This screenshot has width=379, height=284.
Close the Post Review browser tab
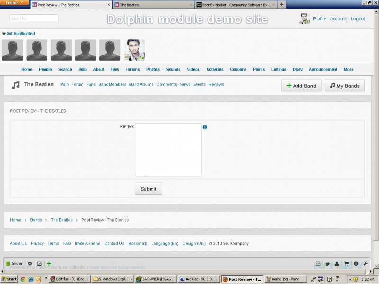(109, 5)
